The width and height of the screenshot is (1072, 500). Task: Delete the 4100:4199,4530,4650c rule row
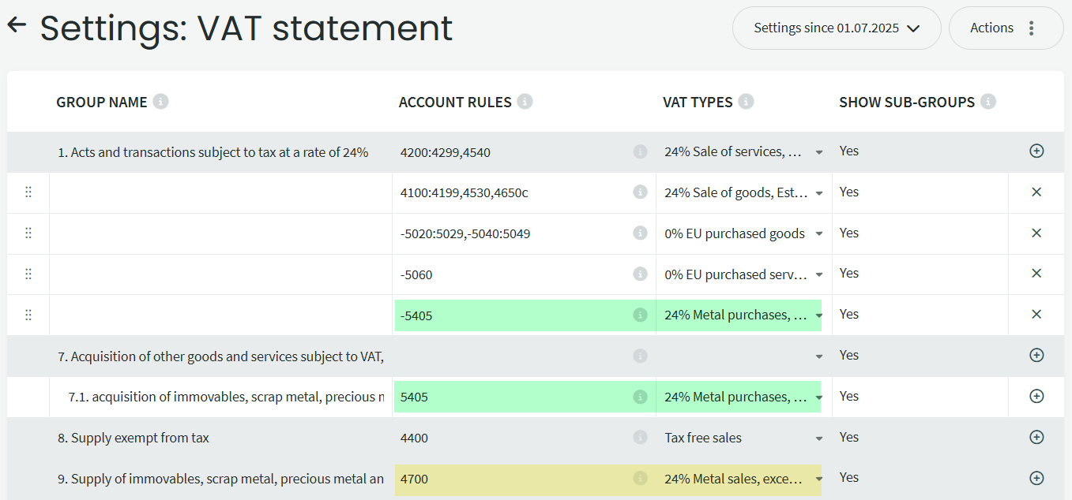[x=1036, y=192]
